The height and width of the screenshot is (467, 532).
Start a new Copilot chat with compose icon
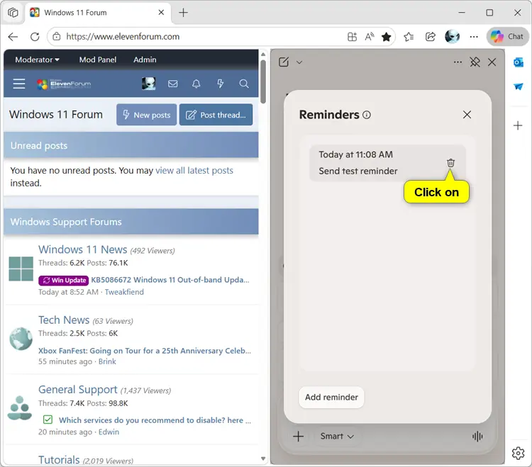(284, 62)
